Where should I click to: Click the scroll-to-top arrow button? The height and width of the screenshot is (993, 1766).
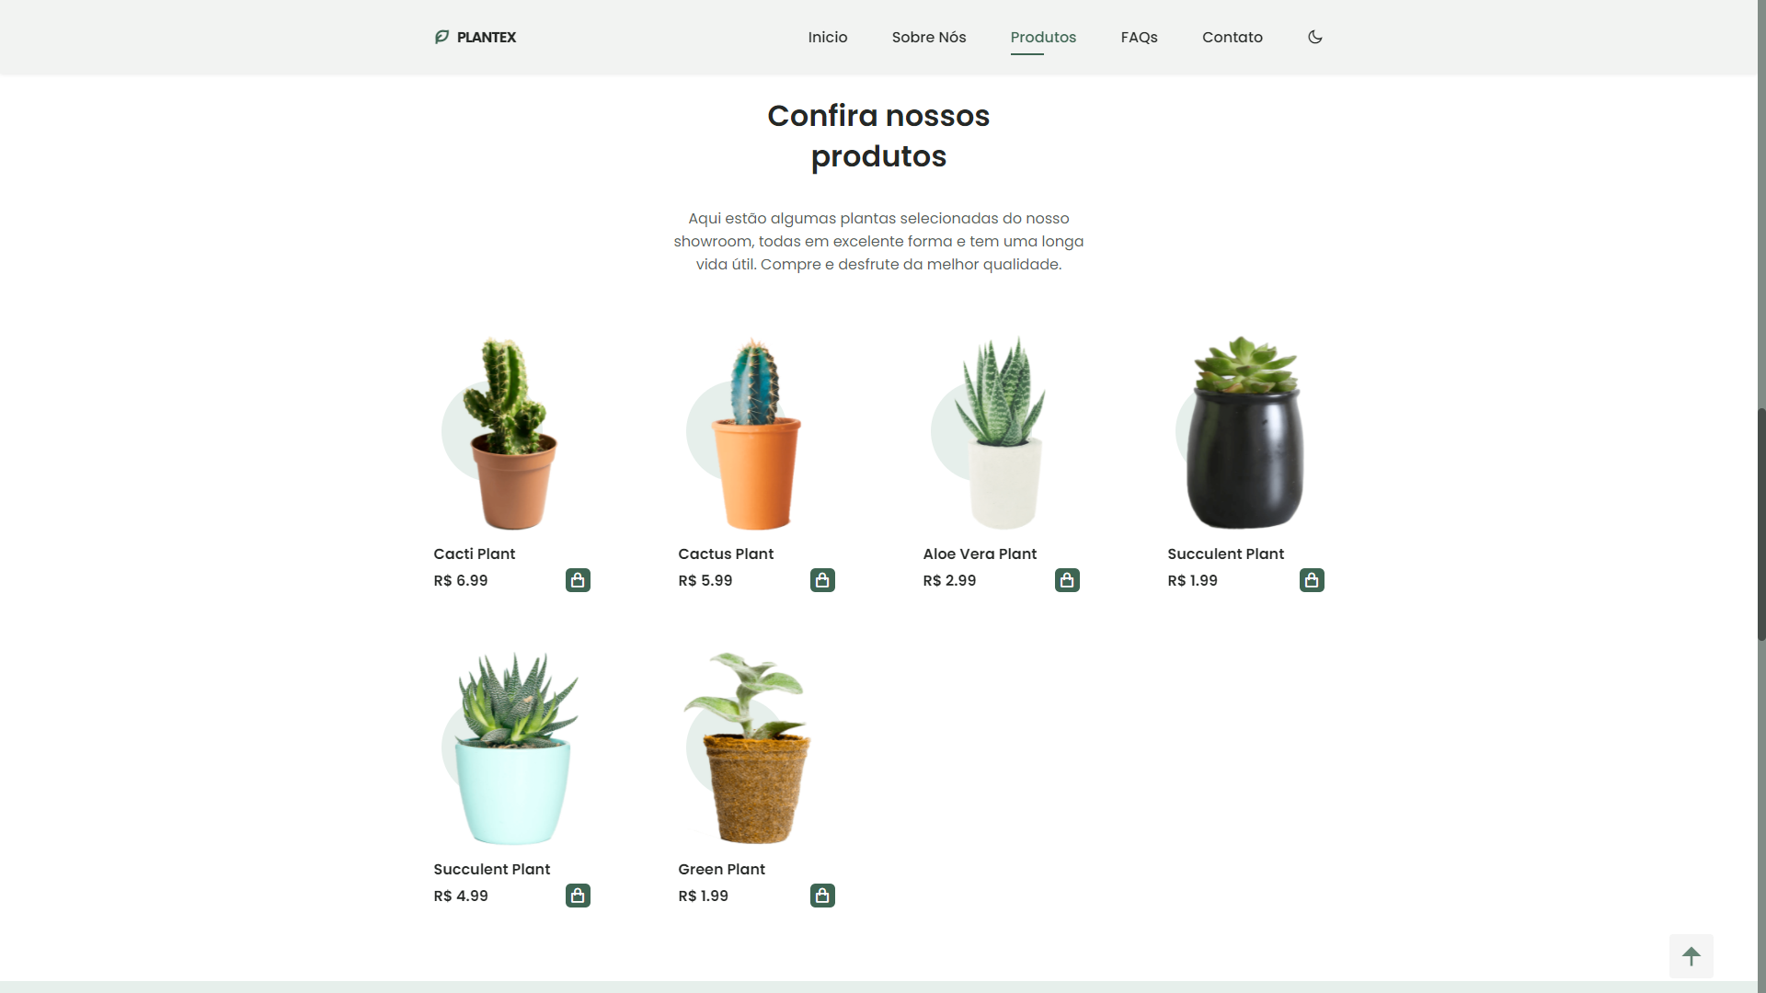pos(1691,956)
